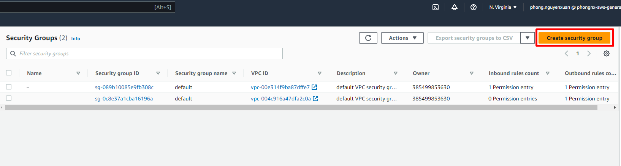
Task: Open the N. Virginia region selector
Action: pyautogui.click(x=503, y=7)
